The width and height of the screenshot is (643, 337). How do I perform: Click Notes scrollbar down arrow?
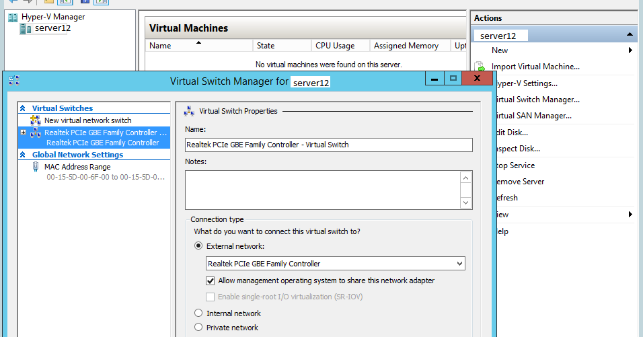(x=465, y=202)
